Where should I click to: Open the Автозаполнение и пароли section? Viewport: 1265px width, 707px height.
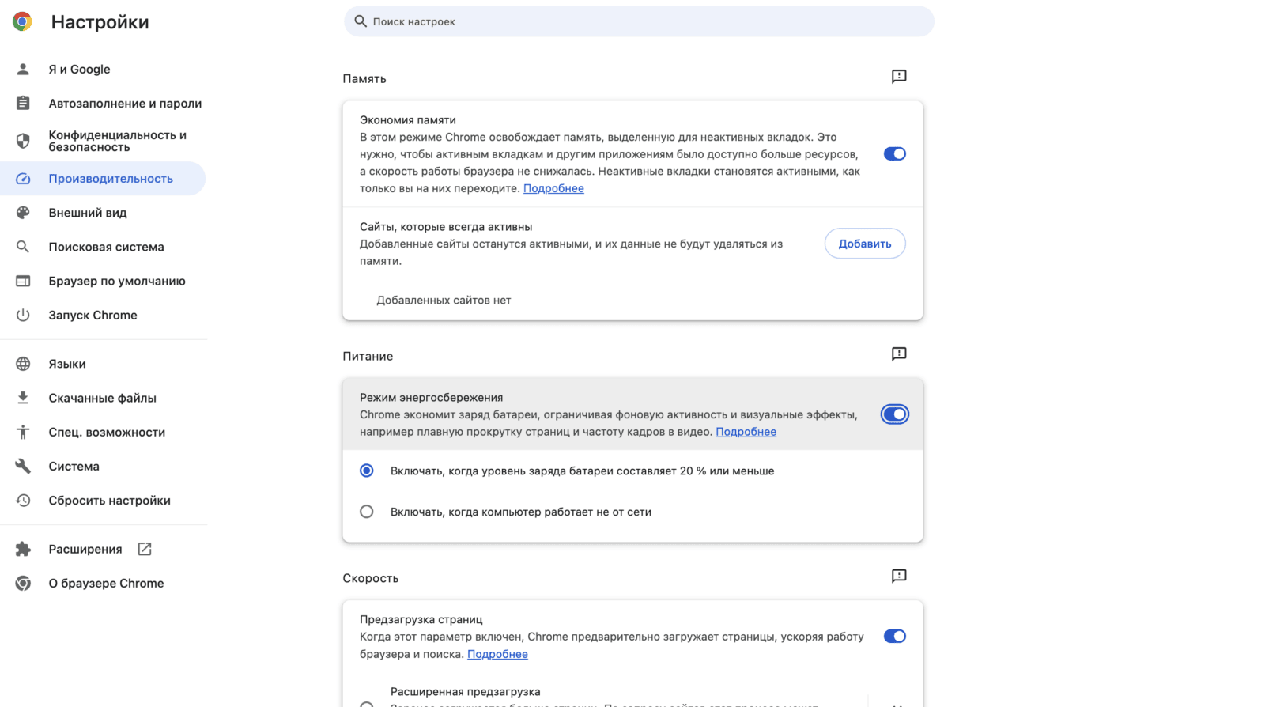coord(125,104)
